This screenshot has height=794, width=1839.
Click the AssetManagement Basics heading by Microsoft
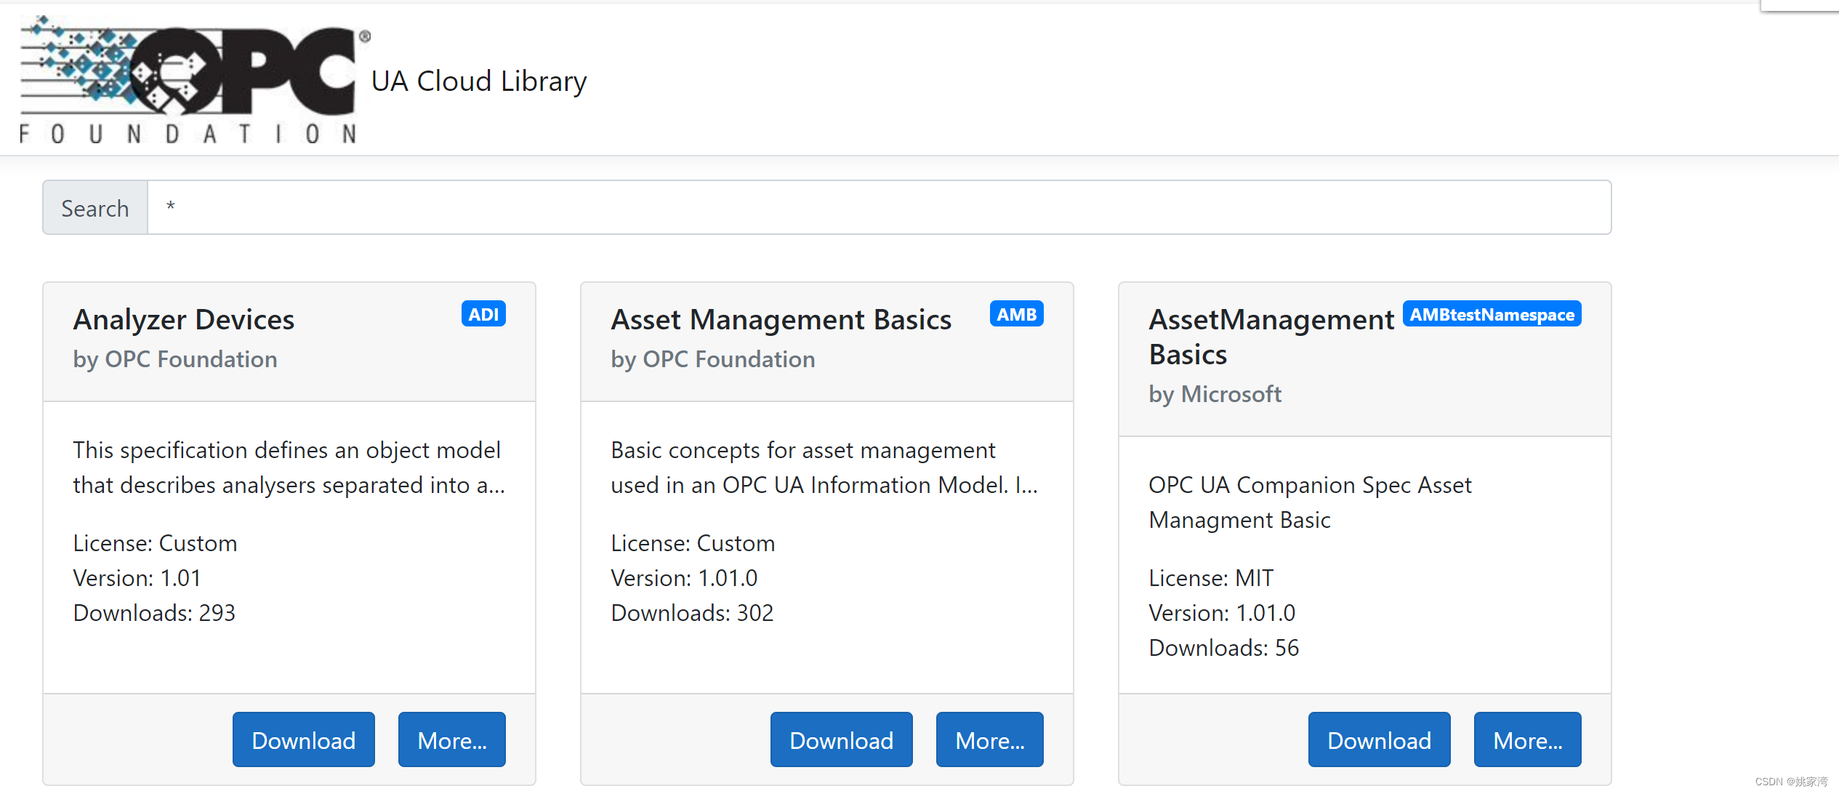(1271, 337)
